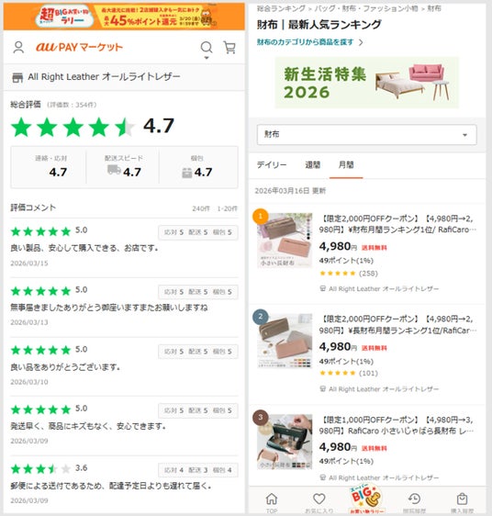
Task: Tap the Super BIG rally stamp icon
Action: coord(366,499)
